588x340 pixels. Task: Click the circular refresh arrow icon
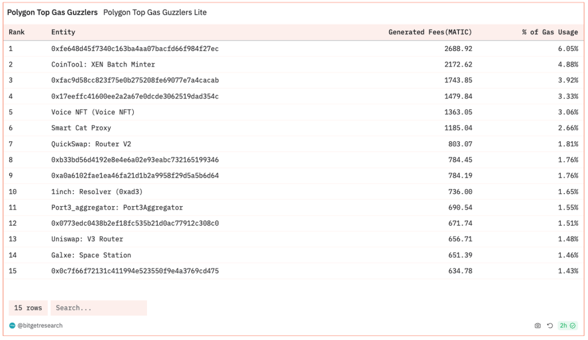550,326
